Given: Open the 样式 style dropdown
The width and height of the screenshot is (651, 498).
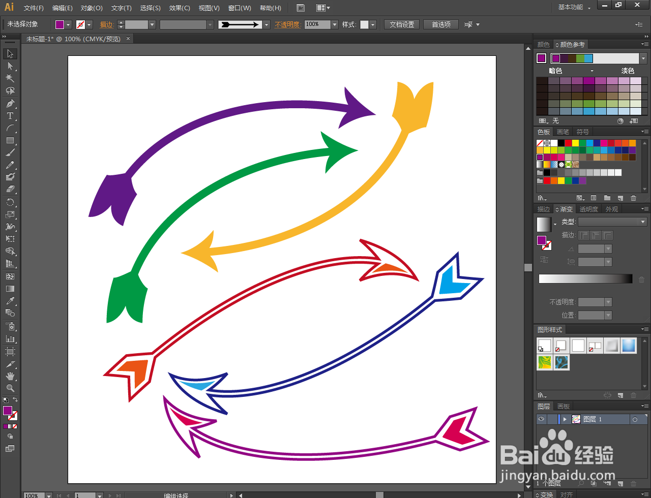Looking at the screenshot, I should (x=373, y=24).
